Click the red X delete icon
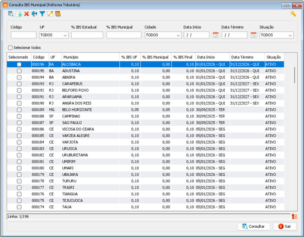Image resolution: width=304 pixels, height=237 pixels. (x=27, y=14)
